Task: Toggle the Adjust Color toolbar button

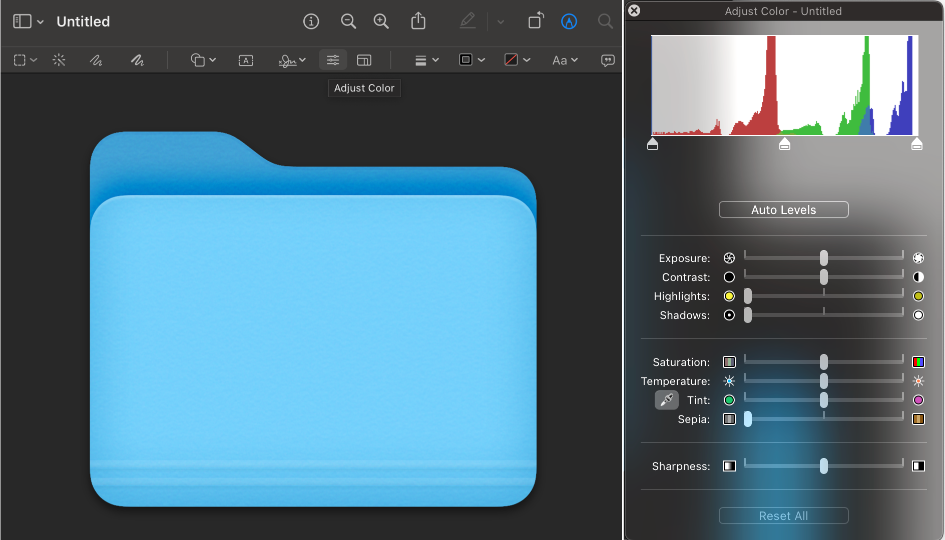Action: click(x=333, y=60)
